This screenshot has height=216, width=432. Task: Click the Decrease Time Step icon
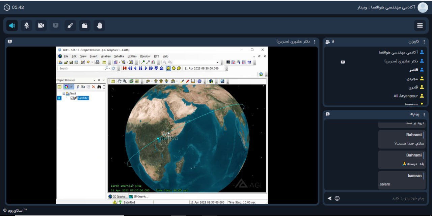pos(156,68)
